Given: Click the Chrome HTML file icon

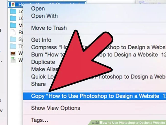Looking at the screenshot, I should [x=13, y=4].
